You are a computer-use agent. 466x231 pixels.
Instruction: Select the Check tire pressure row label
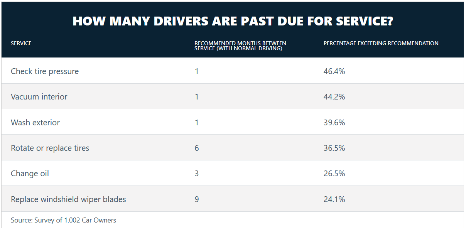click(x=45, y=71)
